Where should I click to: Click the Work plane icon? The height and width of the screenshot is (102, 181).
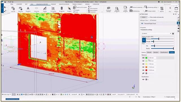53,9
